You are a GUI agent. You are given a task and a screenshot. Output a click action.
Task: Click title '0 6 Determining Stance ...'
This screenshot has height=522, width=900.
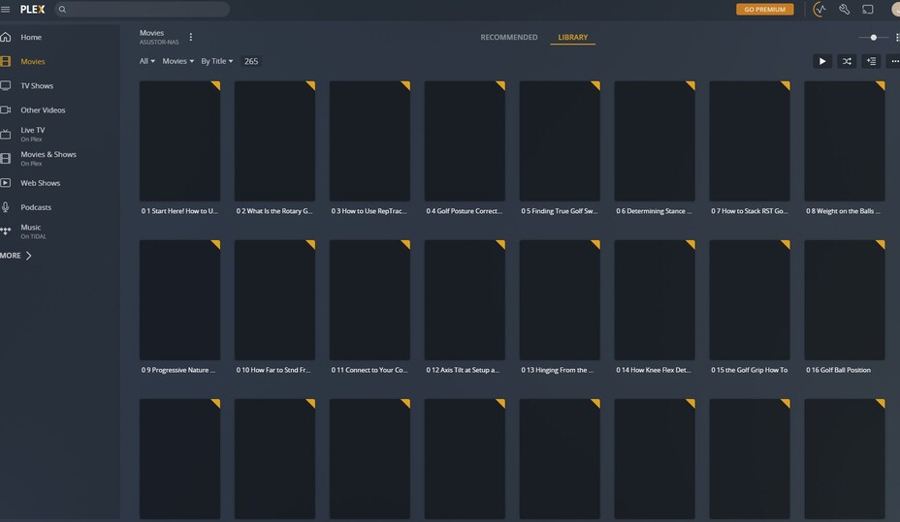tap(654, 211)
